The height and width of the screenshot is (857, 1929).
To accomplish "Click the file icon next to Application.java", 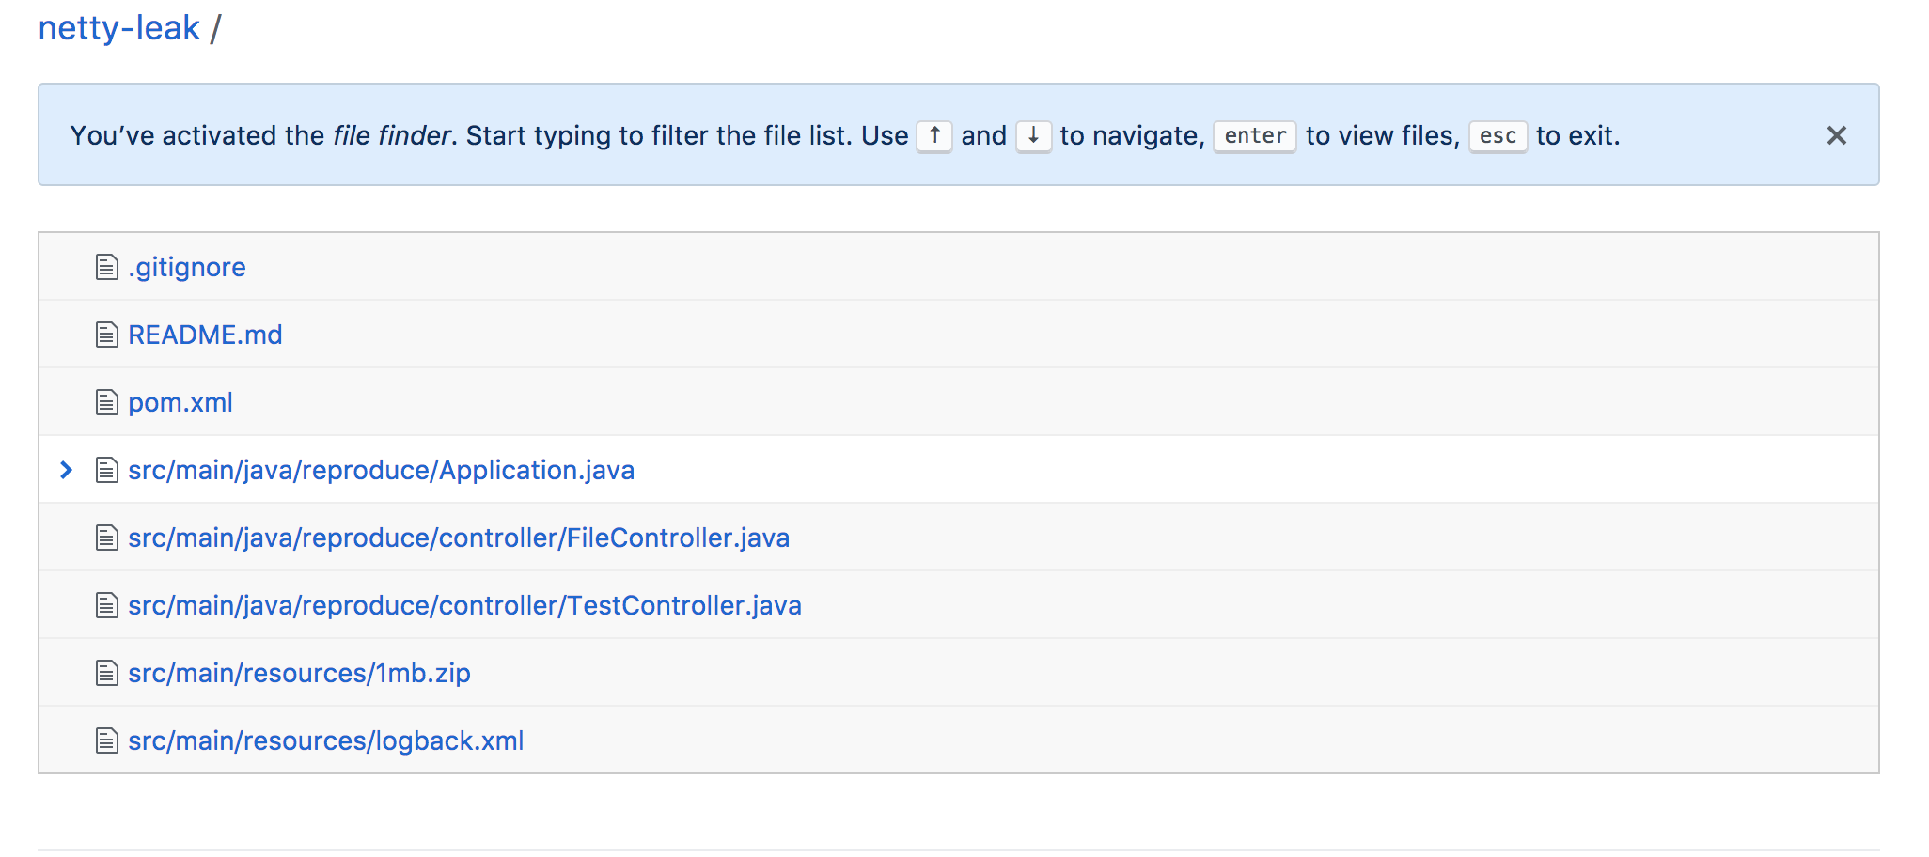I will tap(105, 469).
